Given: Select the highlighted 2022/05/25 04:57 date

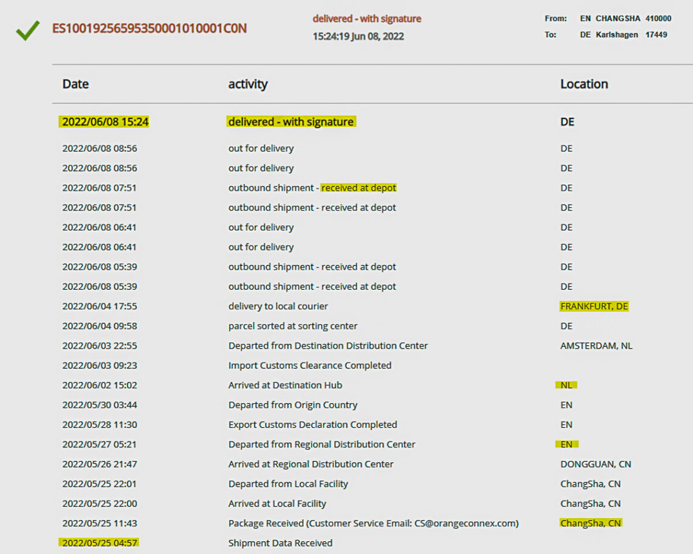Looking at the screenshot, I should [x=99, y=543].
